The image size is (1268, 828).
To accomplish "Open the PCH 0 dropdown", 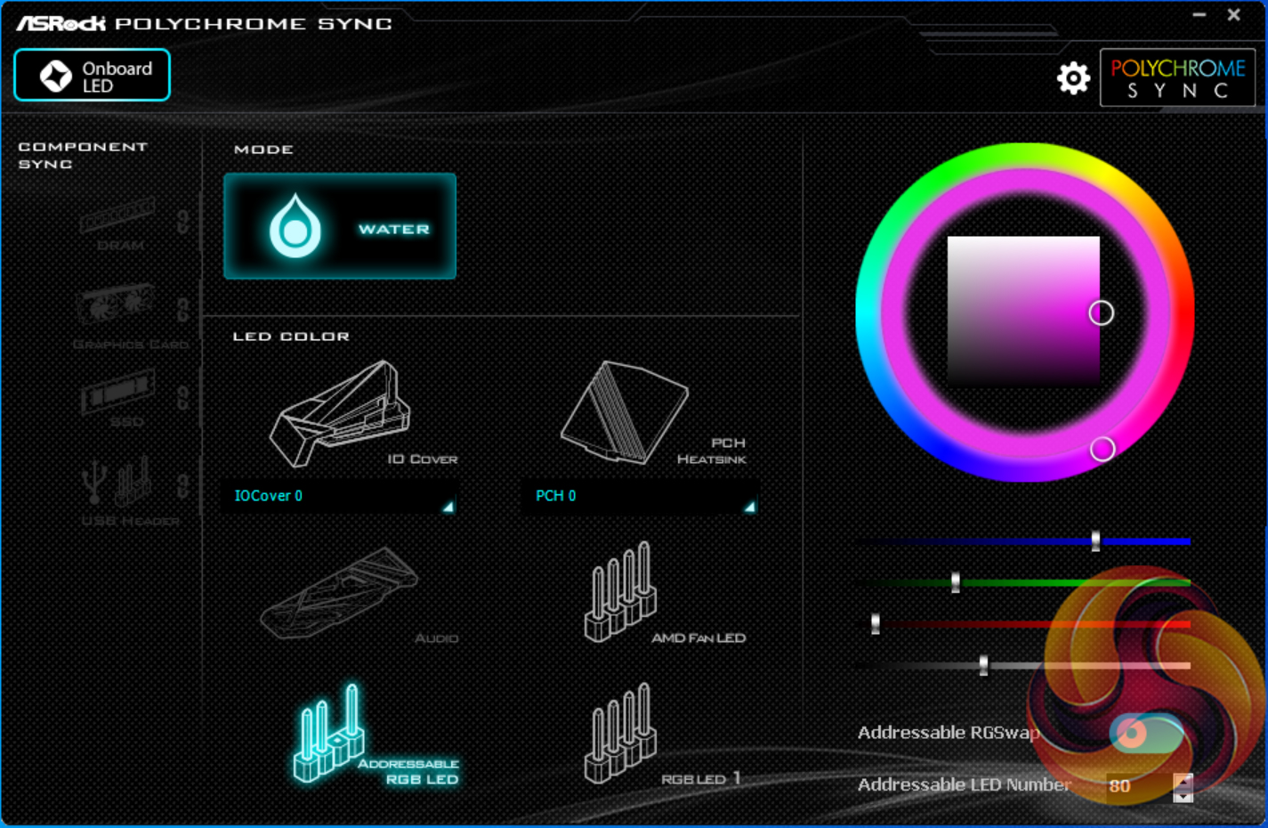I will click(x=640, y=496).
